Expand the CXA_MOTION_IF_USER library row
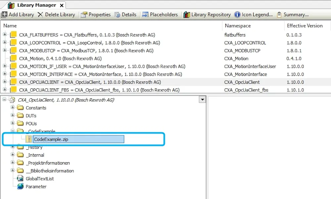Image resolution: width=331 pixels, height=199 pixels. [5, 66]
